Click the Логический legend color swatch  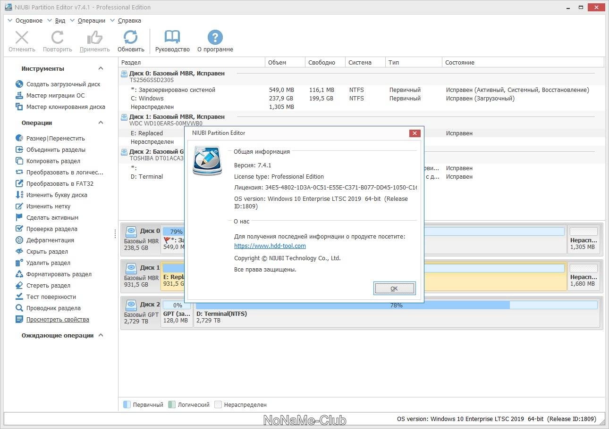[172, 404]
